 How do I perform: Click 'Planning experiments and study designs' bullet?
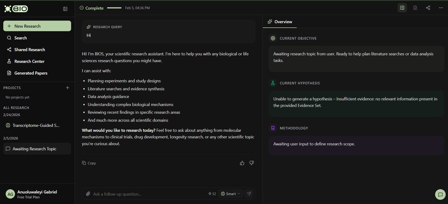[x=124, y=81]
